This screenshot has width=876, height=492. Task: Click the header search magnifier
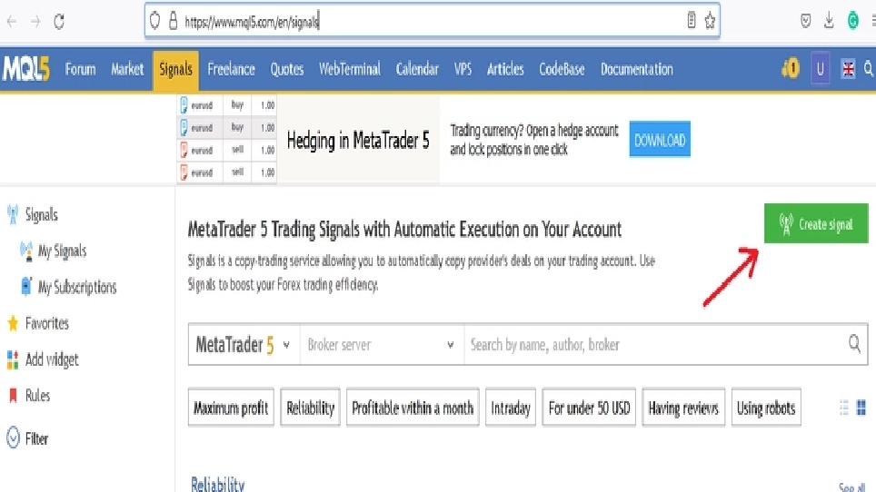[x=870, y=69]
